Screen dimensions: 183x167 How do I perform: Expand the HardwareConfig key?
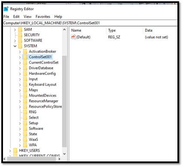(20, 74)
